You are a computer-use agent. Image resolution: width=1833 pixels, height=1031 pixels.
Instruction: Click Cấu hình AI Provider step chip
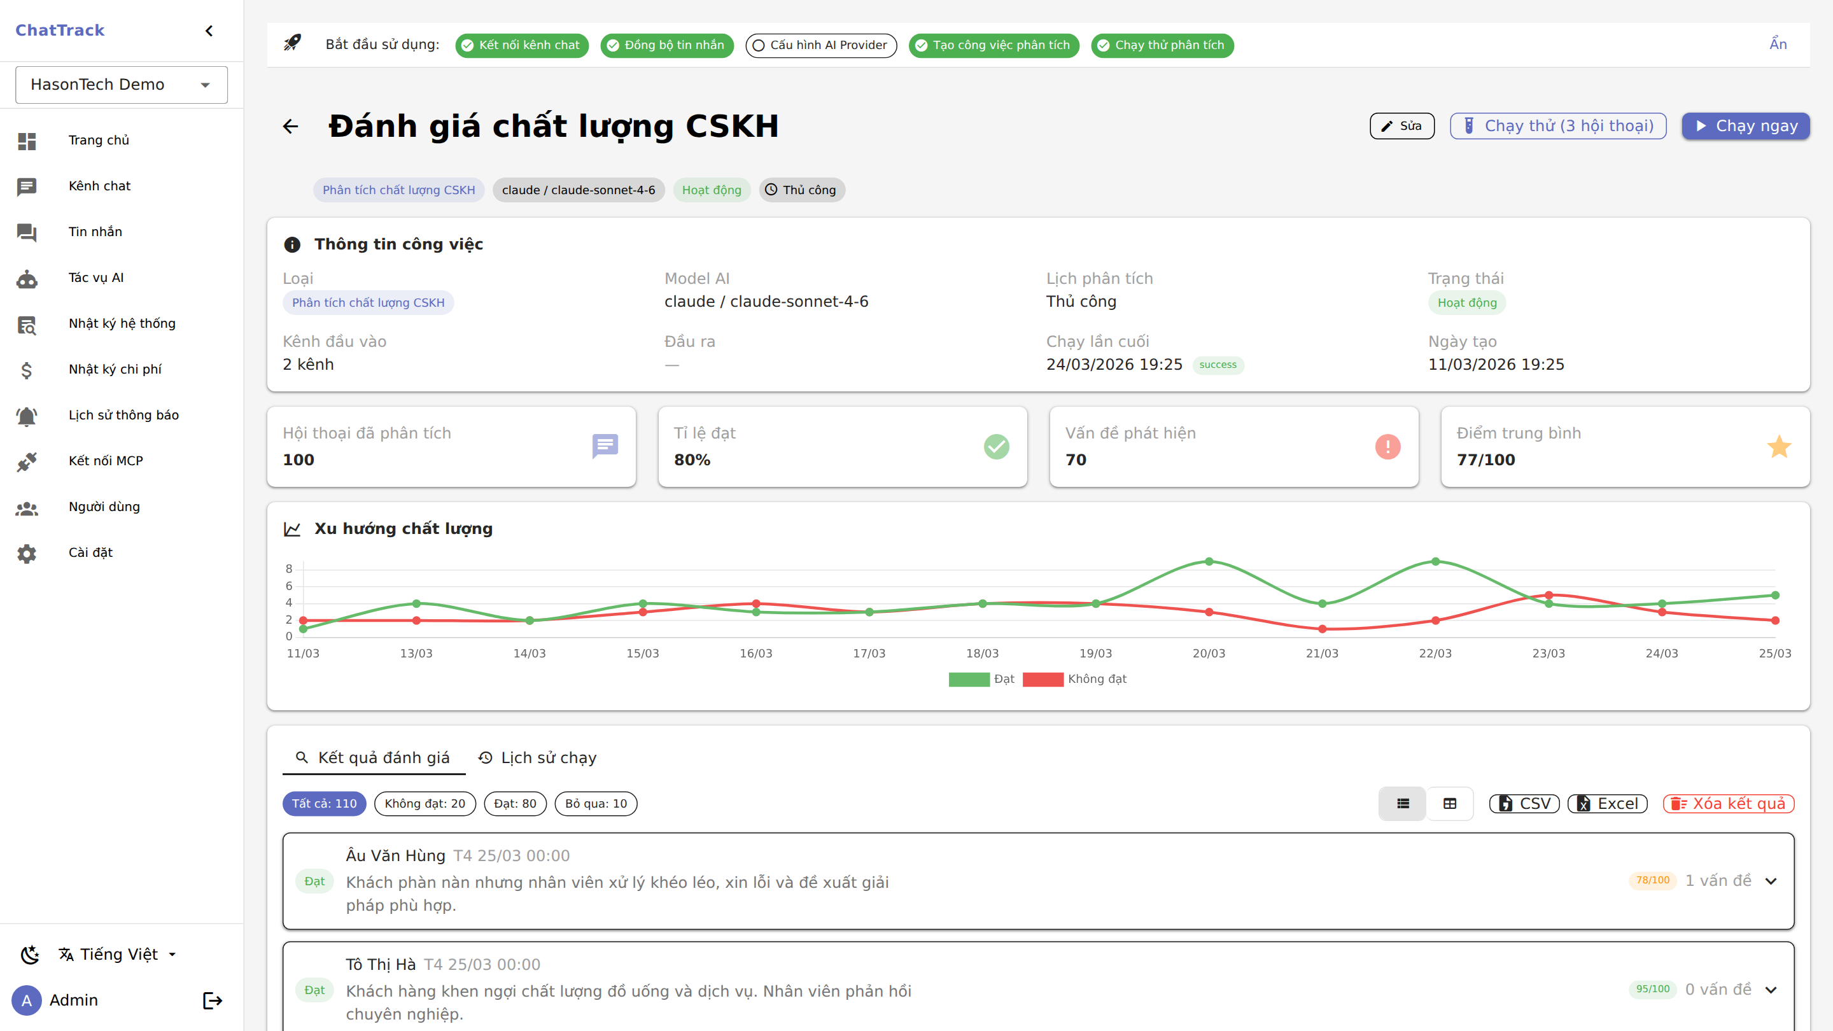pos(820,46)
